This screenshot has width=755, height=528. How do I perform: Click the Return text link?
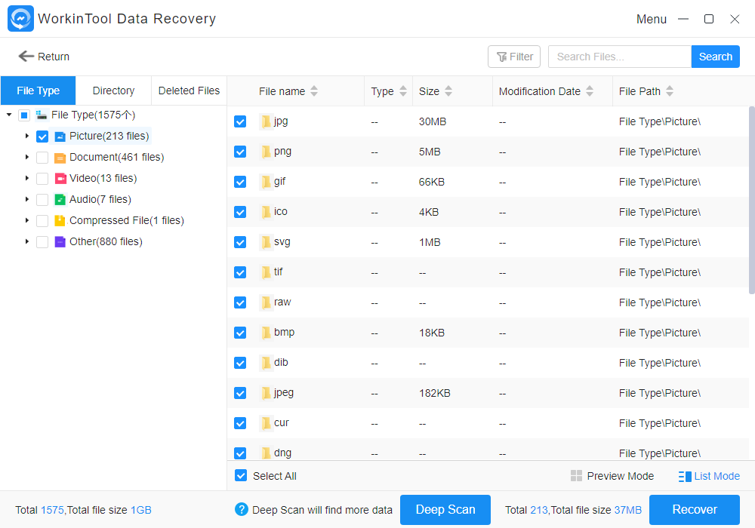(x=54, y=57)
